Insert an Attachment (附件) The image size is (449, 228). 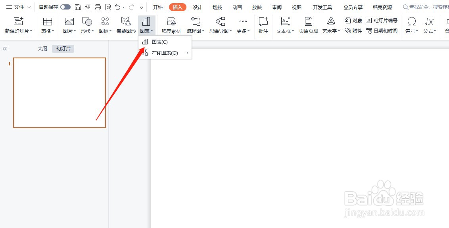353,31
